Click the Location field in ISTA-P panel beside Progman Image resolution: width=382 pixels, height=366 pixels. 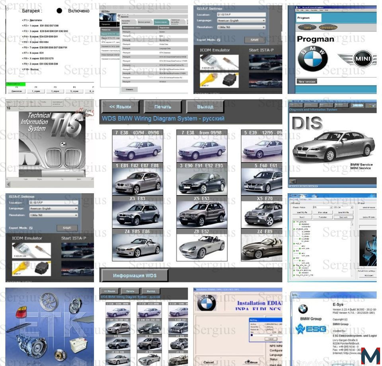click(x=241, y=15)
